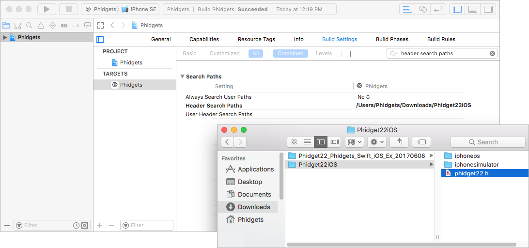Select Phidgets under PROJECT
This screenshot has width=529, height=248.
(127, 62)
